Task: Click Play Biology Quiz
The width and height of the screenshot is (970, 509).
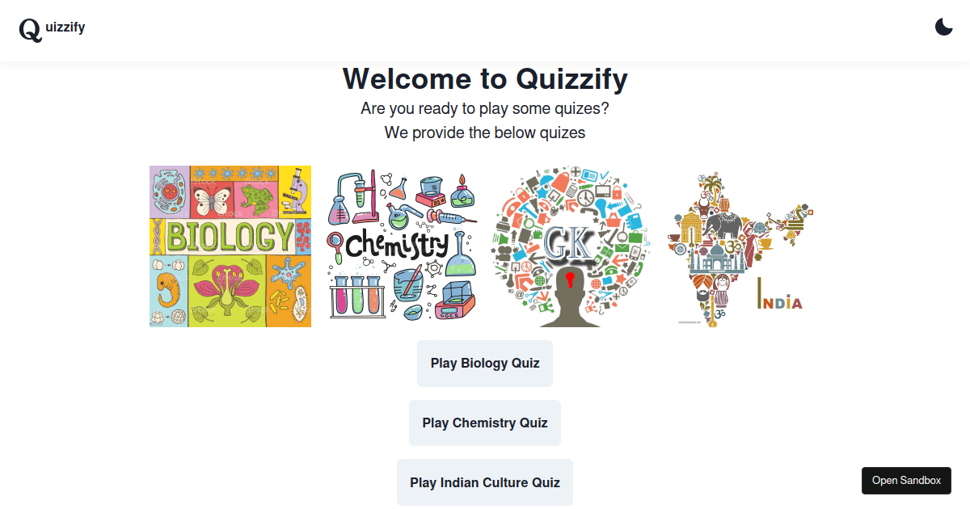Action: pos(484,363)
